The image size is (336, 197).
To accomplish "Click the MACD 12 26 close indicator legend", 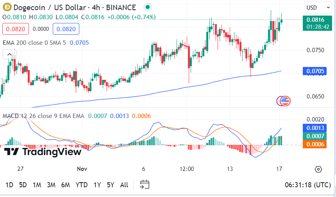I will pyautogui.click(x=43, y=116).
